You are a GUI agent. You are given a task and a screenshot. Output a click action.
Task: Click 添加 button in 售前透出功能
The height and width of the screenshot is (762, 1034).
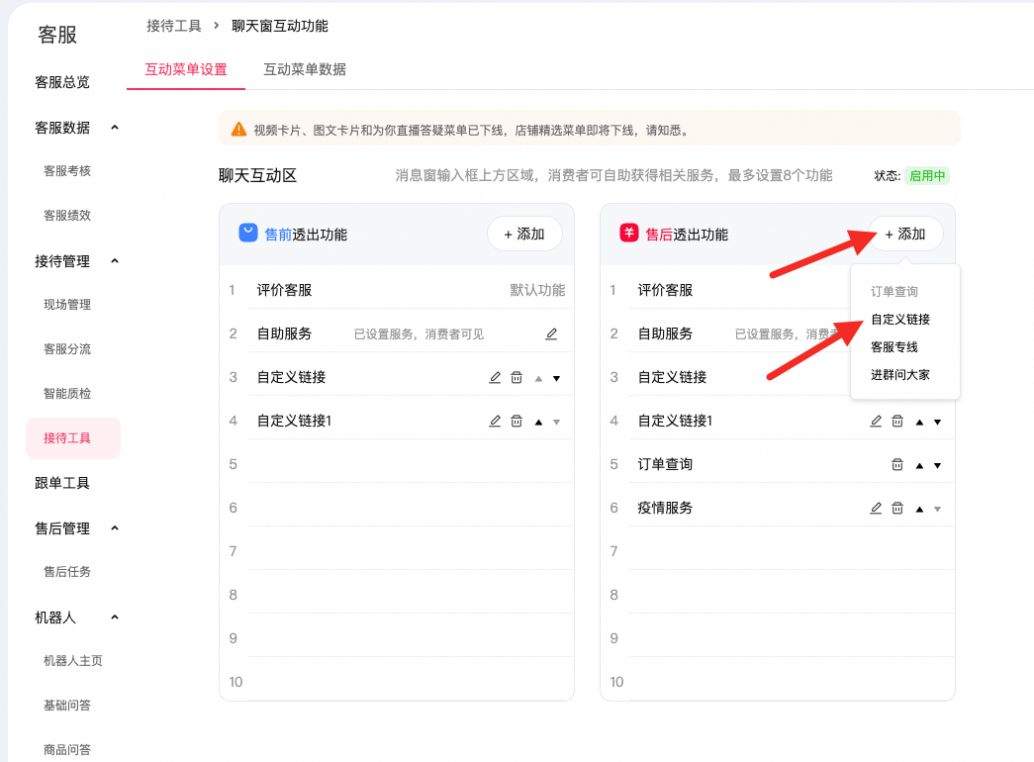(524, 235)
